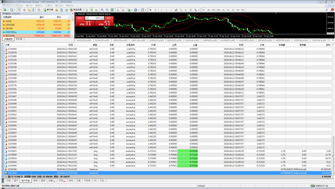Switch to the EURUSD.a,M1 chart tab
The image size is (335, 189).
point(102,40)
